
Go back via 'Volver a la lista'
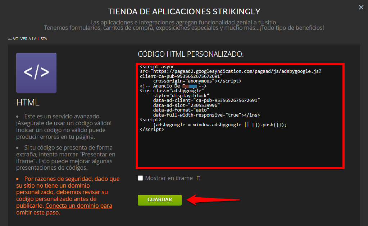point(28,39)
